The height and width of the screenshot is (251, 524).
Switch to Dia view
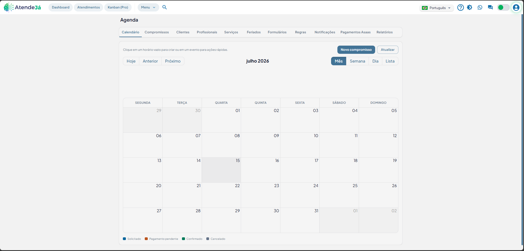(375, 61)
